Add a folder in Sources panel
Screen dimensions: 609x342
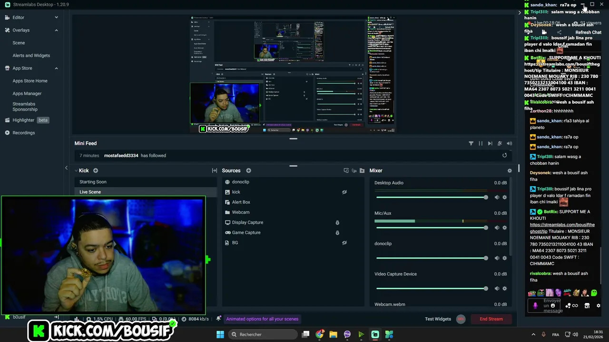(x=362, y=171)
